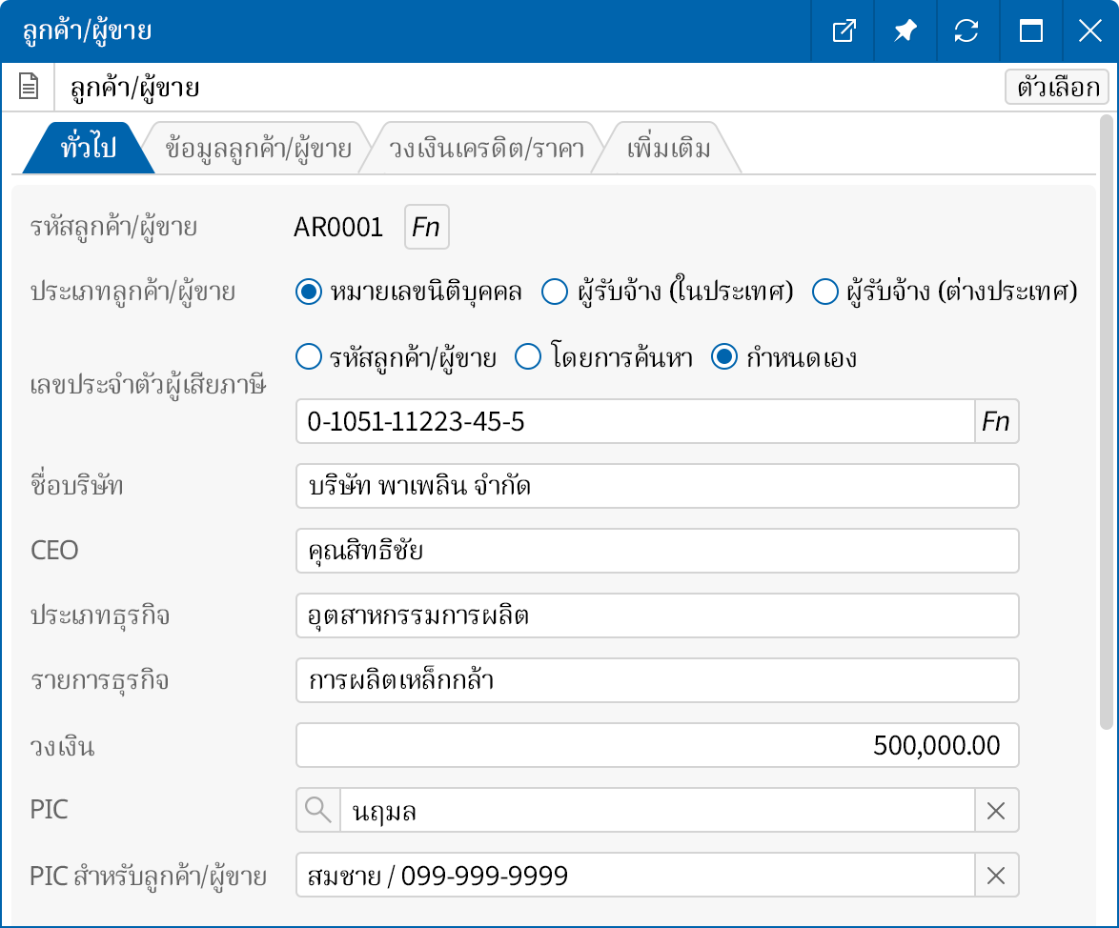Pin the customer/vendor window
Screen dimensions: 1119x928
pos(905,31)
